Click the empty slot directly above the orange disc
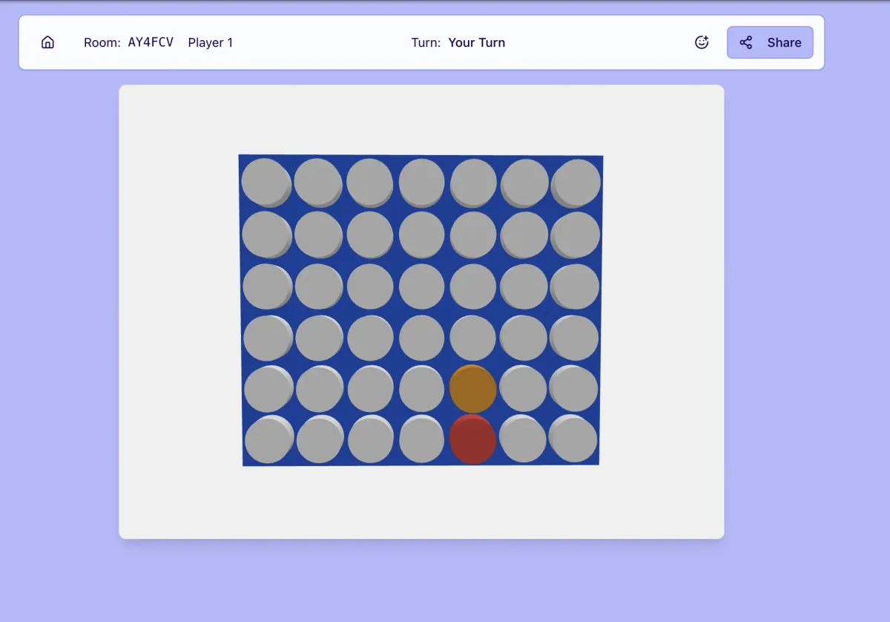 click(x=473, y=338)
